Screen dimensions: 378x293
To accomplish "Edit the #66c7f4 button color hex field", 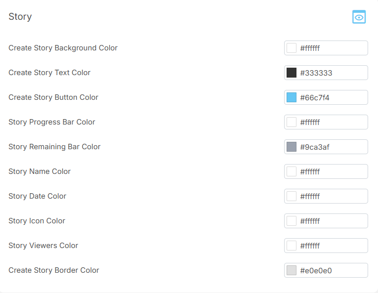I will click(332, 97).
